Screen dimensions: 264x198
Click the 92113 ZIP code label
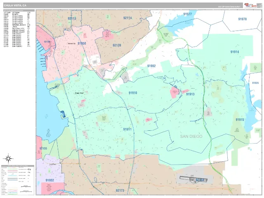click(72, 18)
